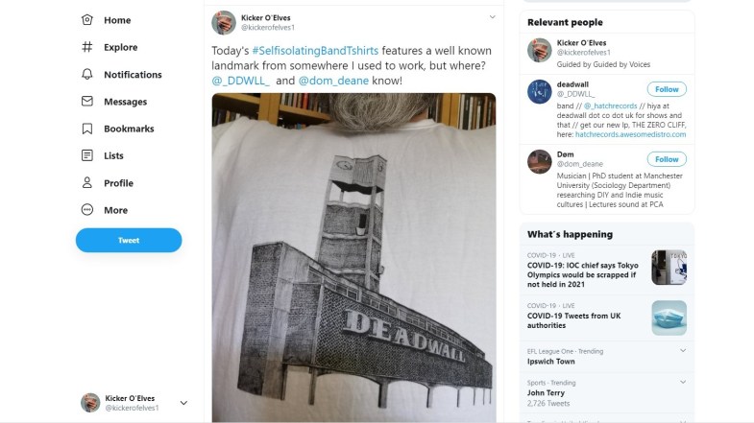Visit the hatchrecords.awesomedistro.com link
This screenshot has height=423, width=754.
click(625, 134)
